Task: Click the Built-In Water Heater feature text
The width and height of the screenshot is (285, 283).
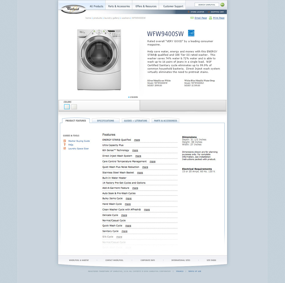Action: (x=114, y=178)
